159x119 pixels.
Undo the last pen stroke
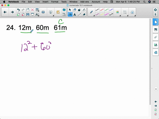(18, 10)
